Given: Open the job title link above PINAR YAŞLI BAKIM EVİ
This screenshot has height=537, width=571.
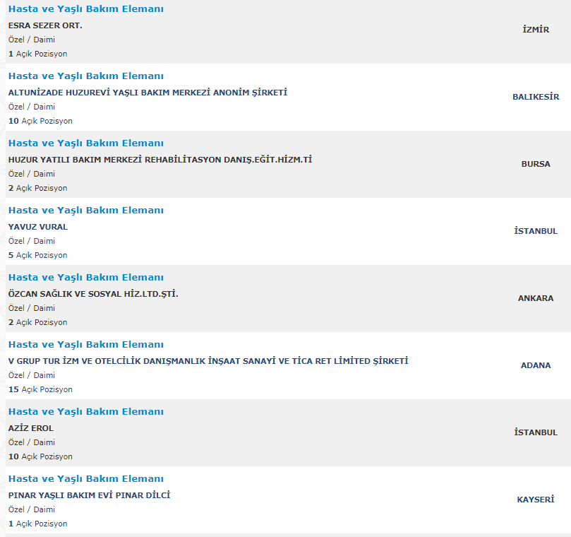Looking at the screenshot, I should tap(85, 479).
